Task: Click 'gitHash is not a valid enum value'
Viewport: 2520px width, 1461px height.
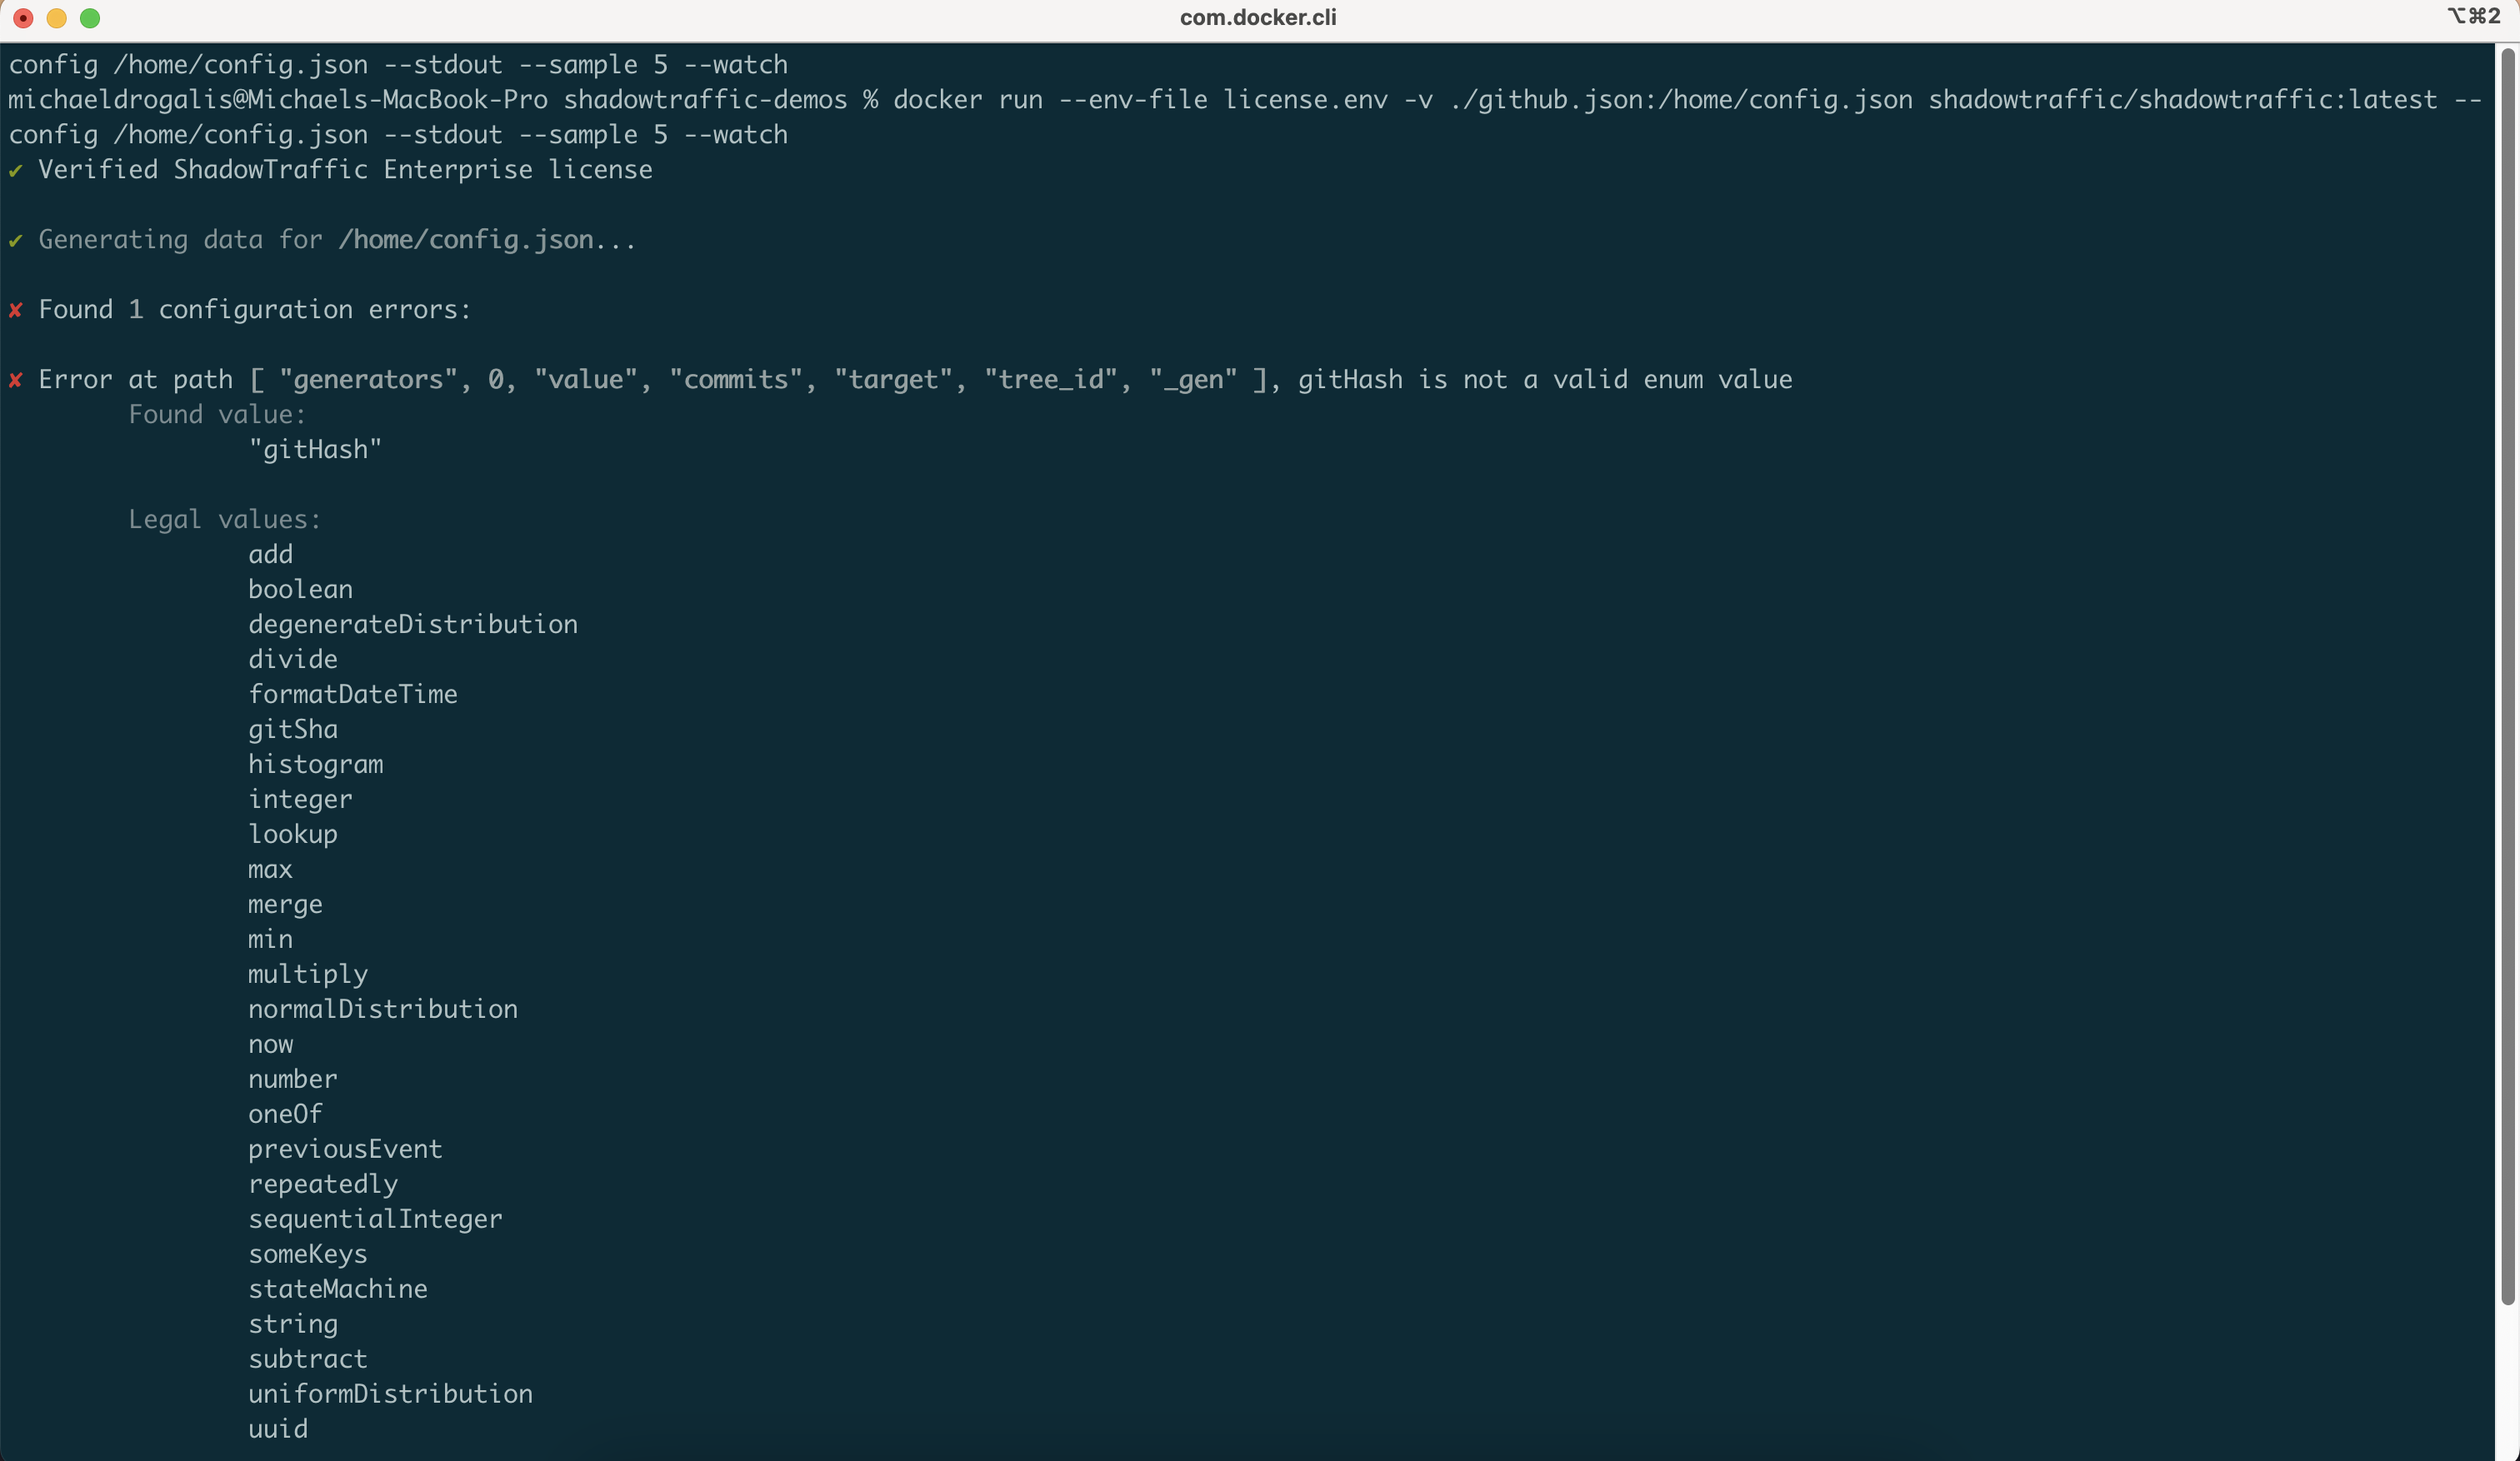Action: tap(1545, 380)
